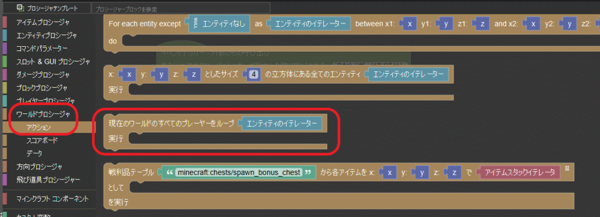Click the minecraft:chests/spawn_bonus_chest text block
600x217 pixels.
(238, 173)
